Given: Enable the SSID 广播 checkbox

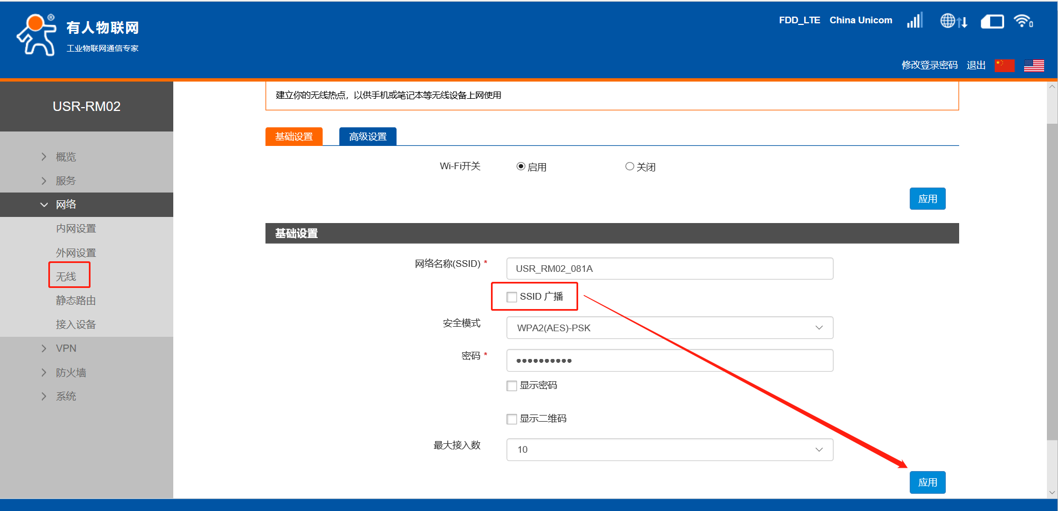Looking at the screenshot, I should coord(512,297).
